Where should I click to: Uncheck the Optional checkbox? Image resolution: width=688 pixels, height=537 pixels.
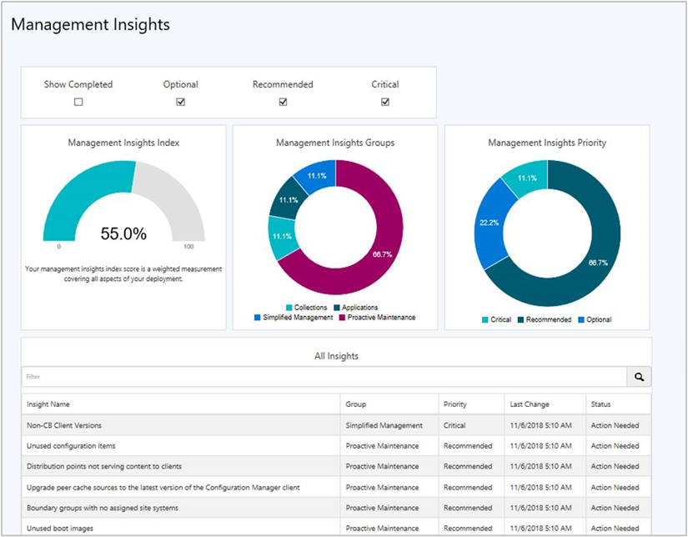pos(180,102)
